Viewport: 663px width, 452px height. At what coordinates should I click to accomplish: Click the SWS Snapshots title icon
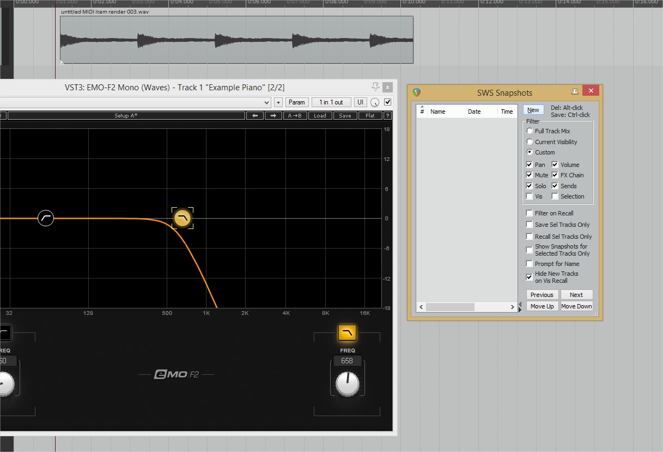(417, 92)
